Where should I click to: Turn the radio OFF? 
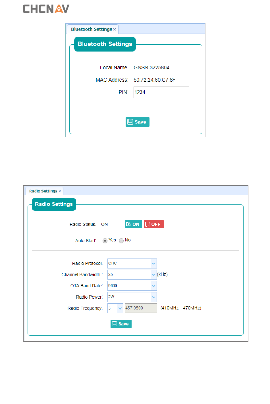click(x=154, y=224)
